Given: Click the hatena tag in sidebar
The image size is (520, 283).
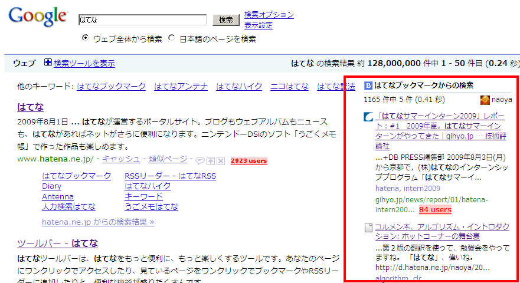Looking at the screenshot, I should pyautogui.click(x=387, y=189).
